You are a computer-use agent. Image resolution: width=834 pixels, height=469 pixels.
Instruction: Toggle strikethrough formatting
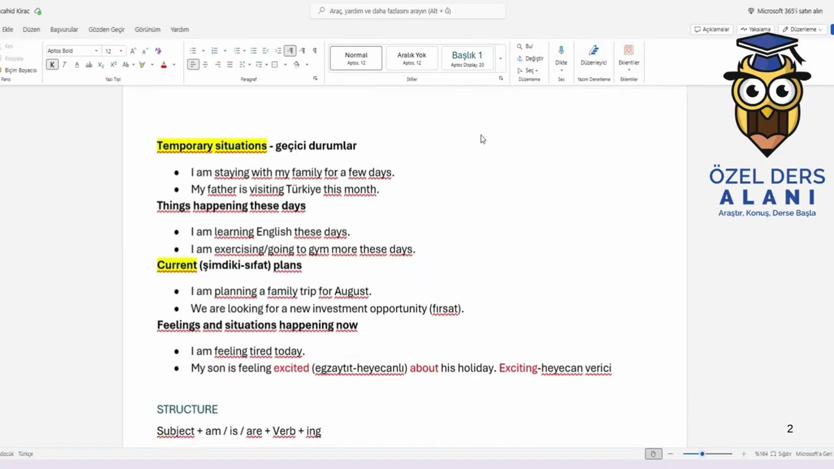(89, 64)
